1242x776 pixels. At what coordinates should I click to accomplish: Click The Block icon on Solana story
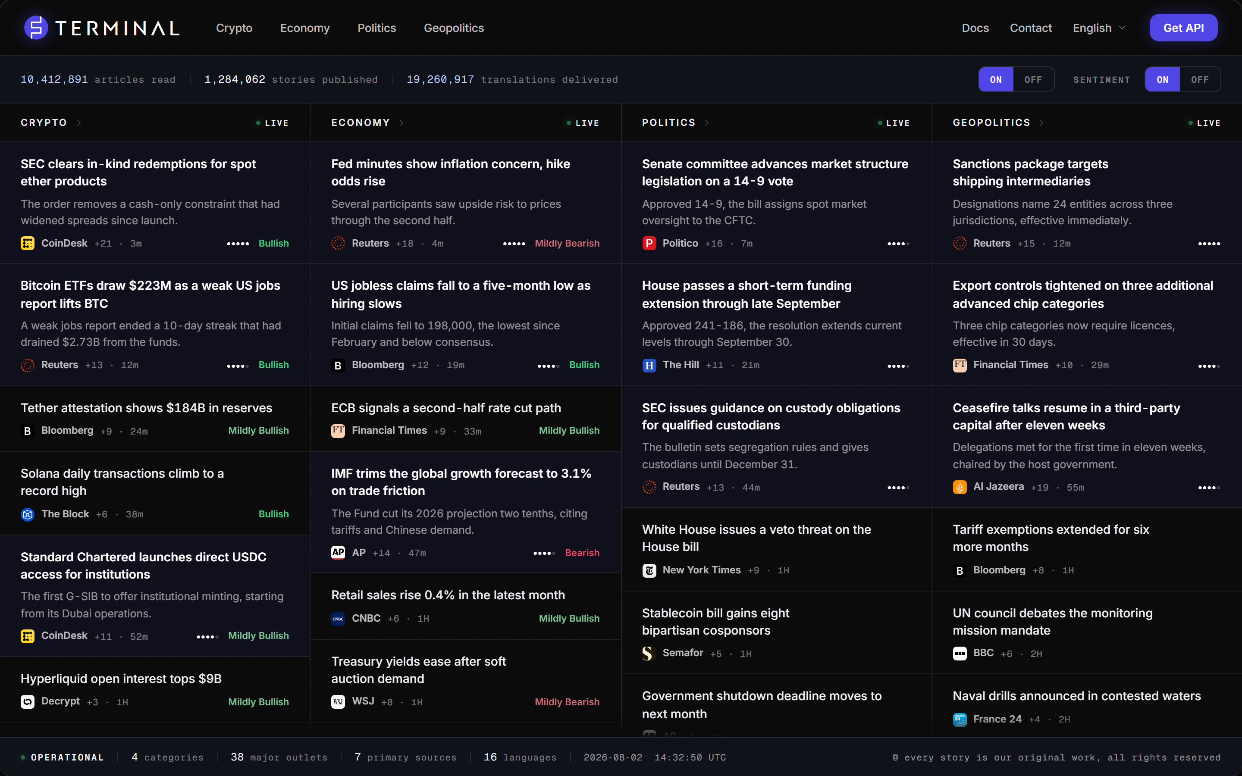coord(28,514)
